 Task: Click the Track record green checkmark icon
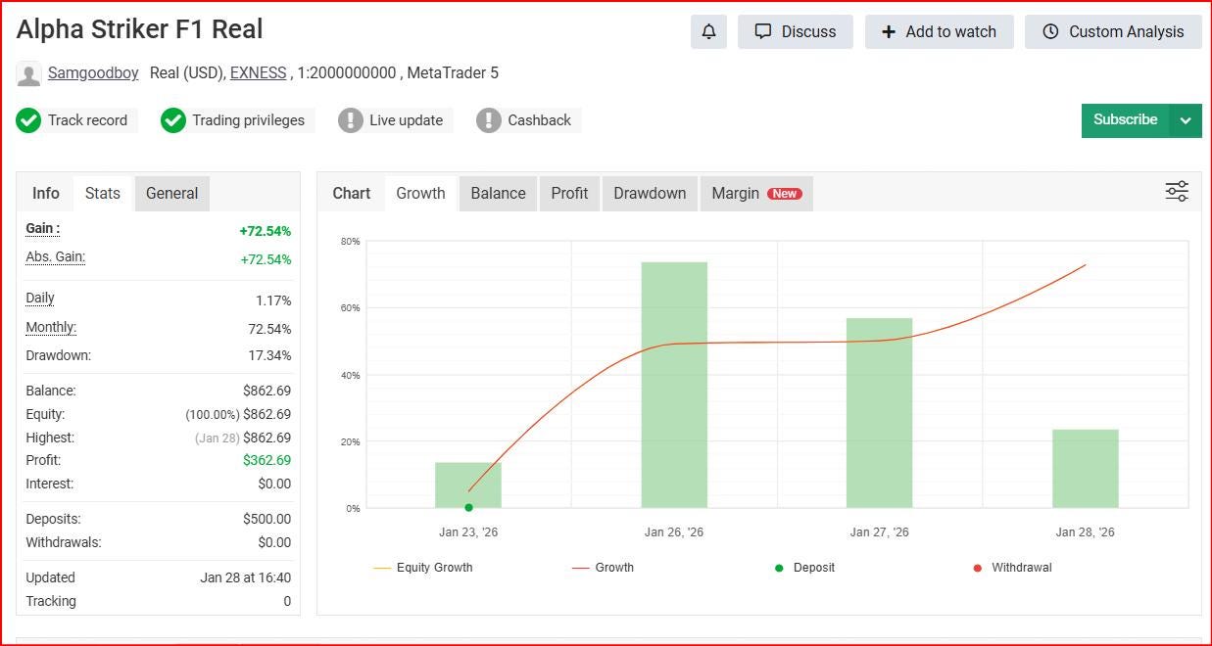[28, 120]
